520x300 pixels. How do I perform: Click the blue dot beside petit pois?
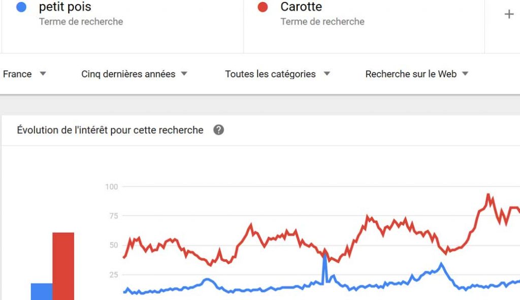(x=21, y=7)
